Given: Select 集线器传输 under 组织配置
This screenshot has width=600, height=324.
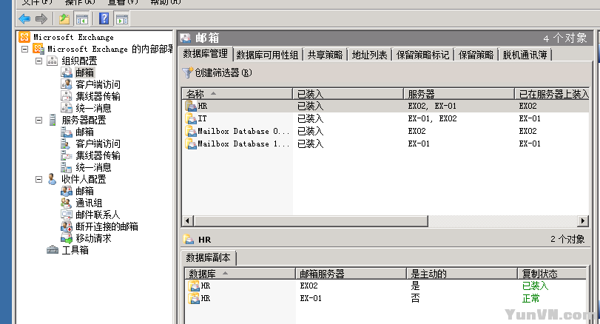Looking at the screenshot, I should tap(98, 96).
